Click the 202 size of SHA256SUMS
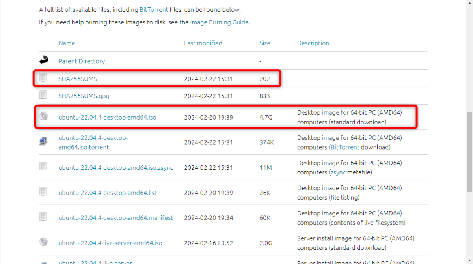Viewport: 473px width, 264px height. click(264, 79)
